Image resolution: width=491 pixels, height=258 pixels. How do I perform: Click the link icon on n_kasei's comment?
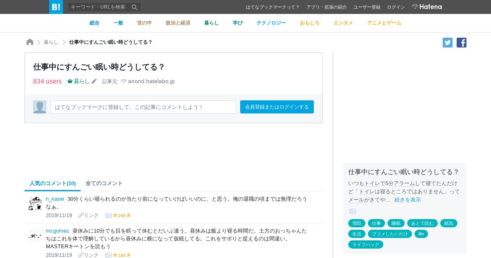[81, 215]
